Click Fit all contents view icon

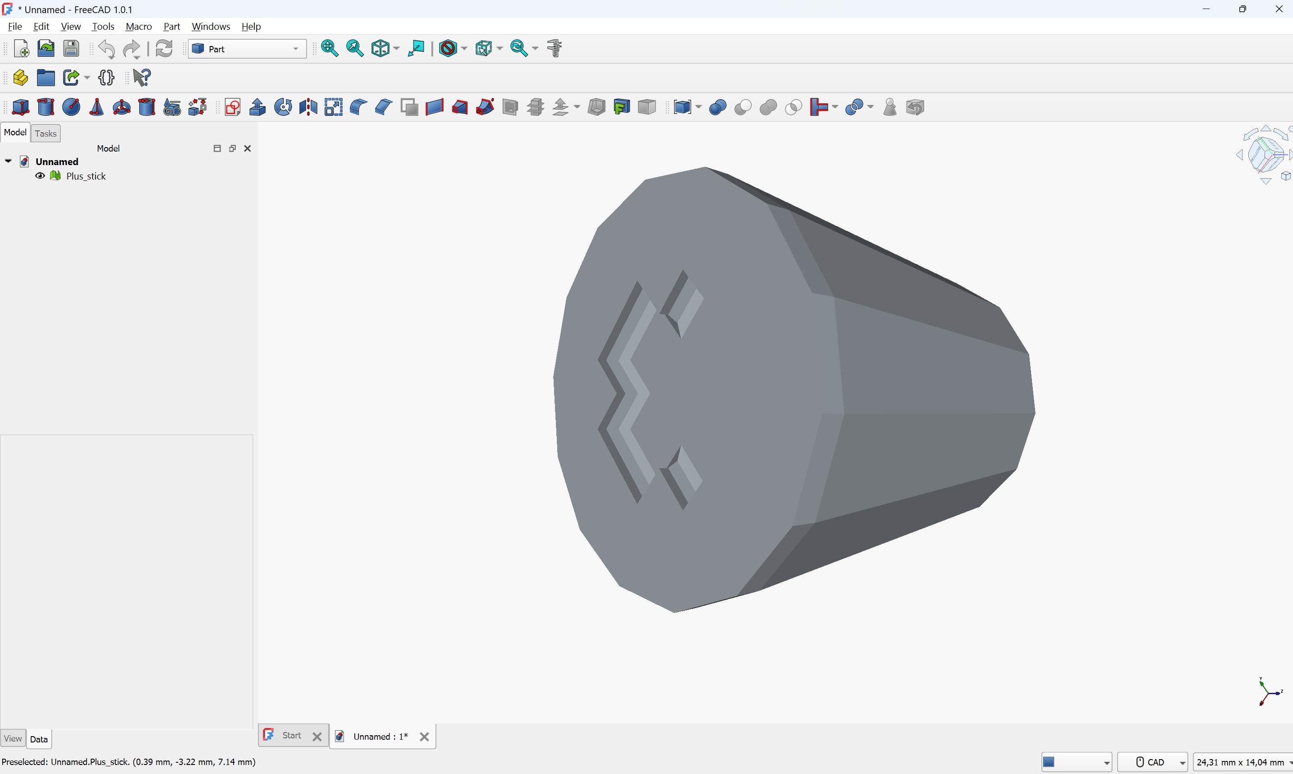(330, 49)
